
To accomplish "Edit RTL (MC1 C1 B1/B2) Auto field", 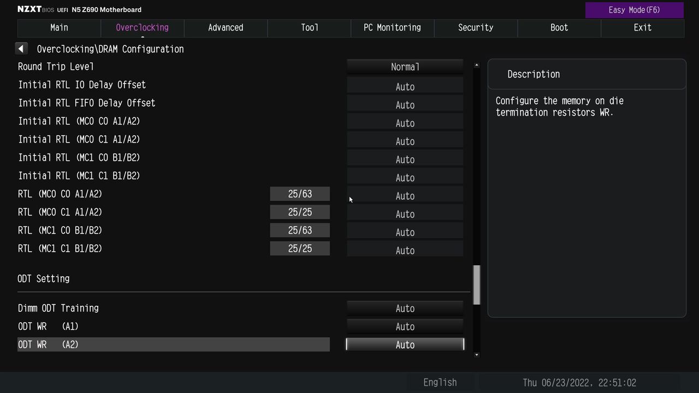I will [x=405, y=249].
